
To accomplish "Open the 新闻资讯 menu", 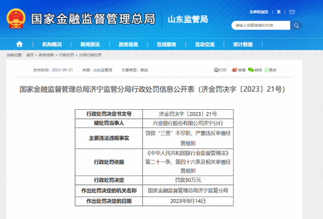I will pyautogui.click(x=90, y=44).
